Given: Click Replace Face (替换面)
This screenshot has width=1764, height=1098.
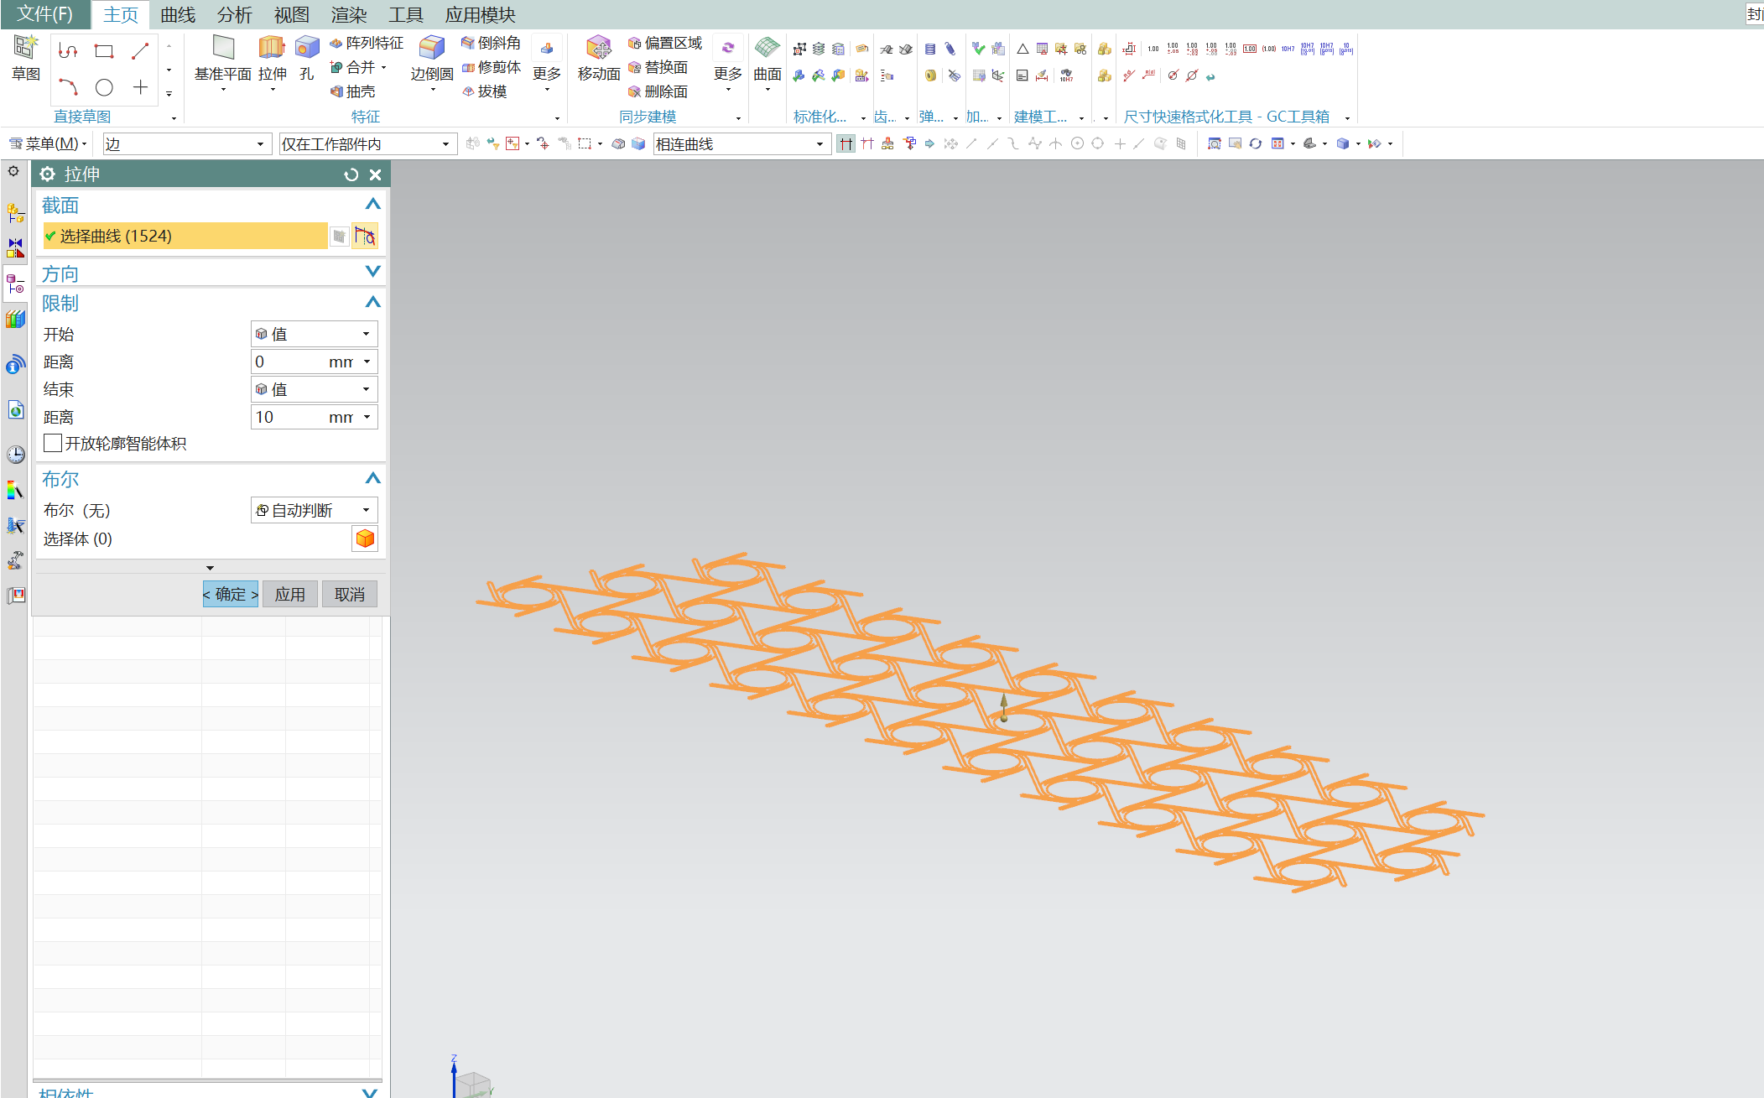Looking at the screenshot, I should pyautogui.click(x=658, y=67).
